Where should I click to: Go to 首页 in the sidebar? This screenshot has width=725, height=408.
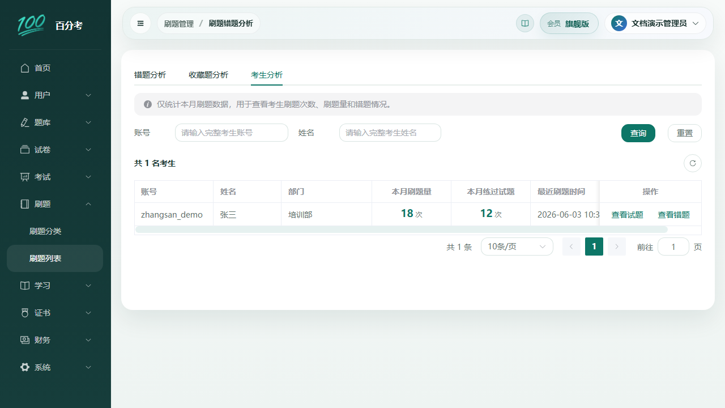click(55, 68)
